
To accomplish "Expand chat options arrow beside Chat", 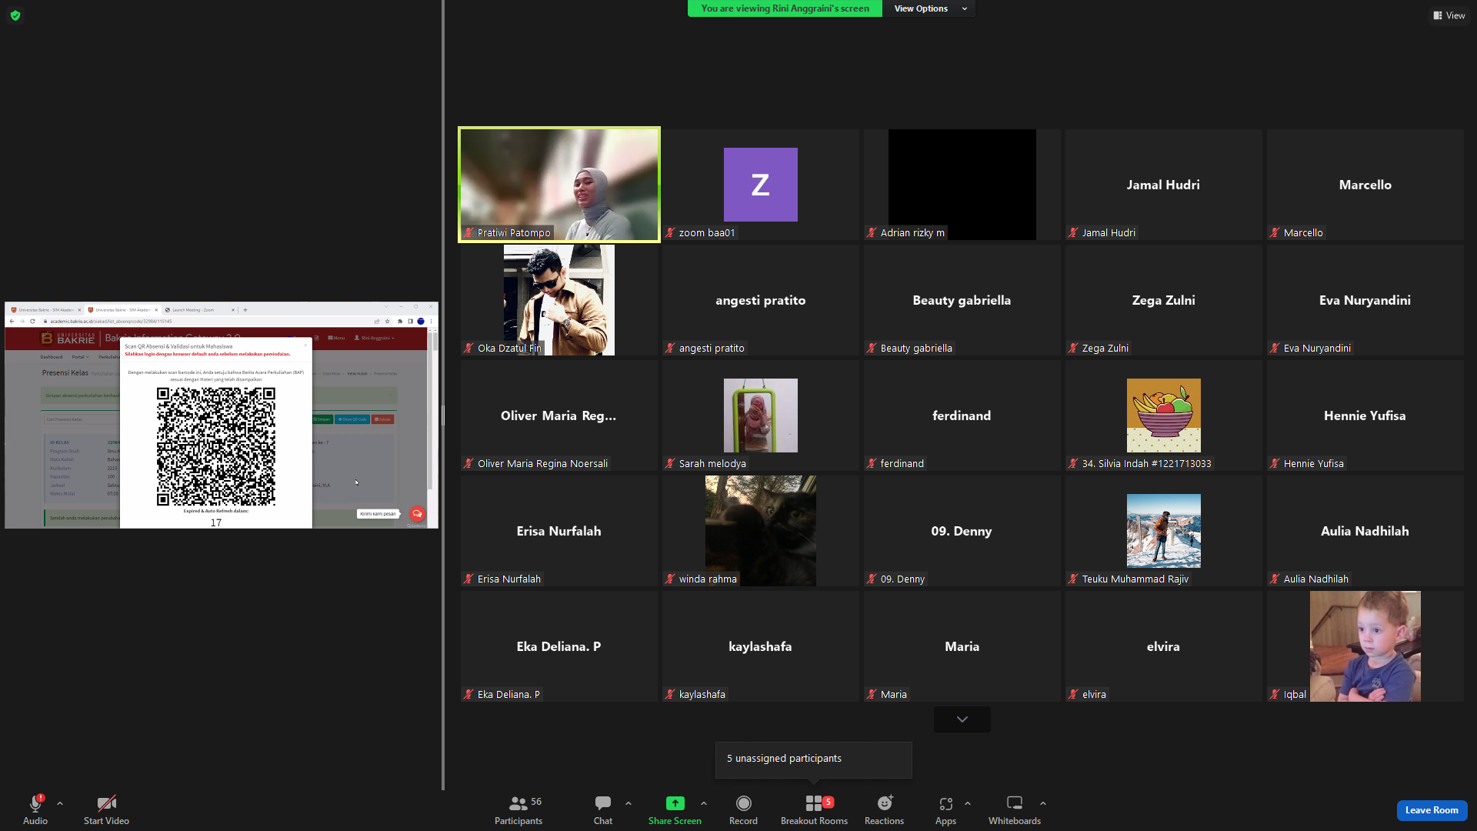I will coord(628,803).
